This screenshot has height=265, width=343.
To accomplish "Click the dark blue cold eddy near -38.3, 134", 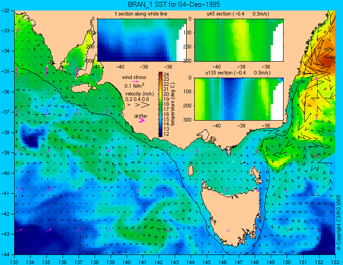I will point(31,139).
